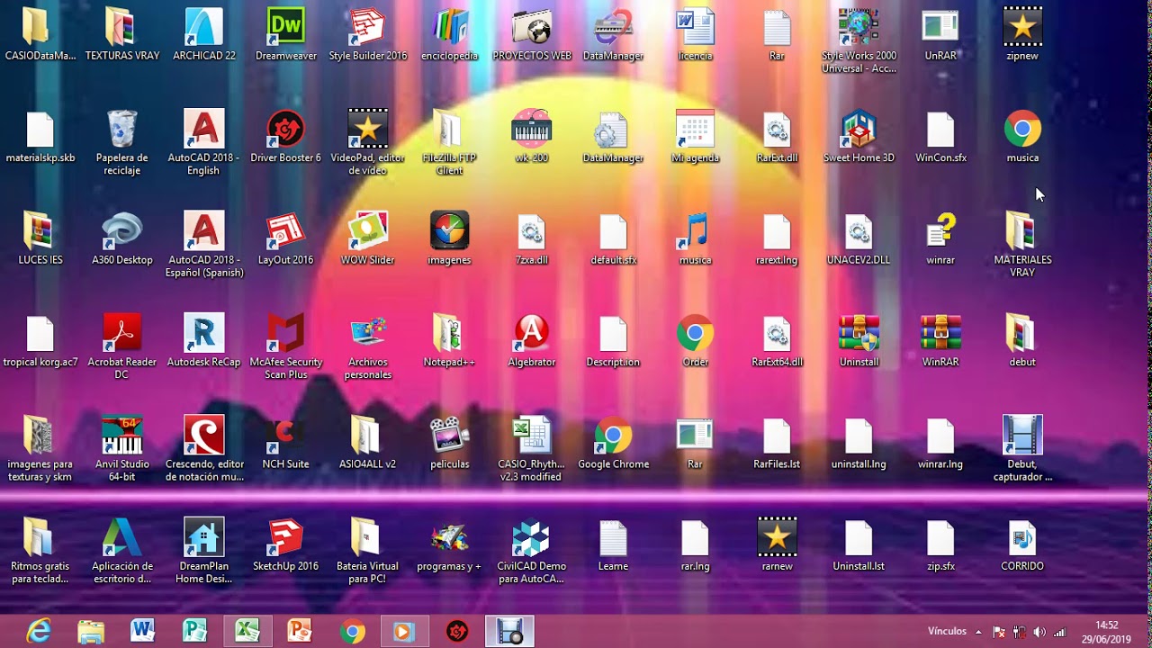This screenshot has width=1152, height=648.
Task: Show hidden system tray icons arrow
Action: tap(978, 632)
